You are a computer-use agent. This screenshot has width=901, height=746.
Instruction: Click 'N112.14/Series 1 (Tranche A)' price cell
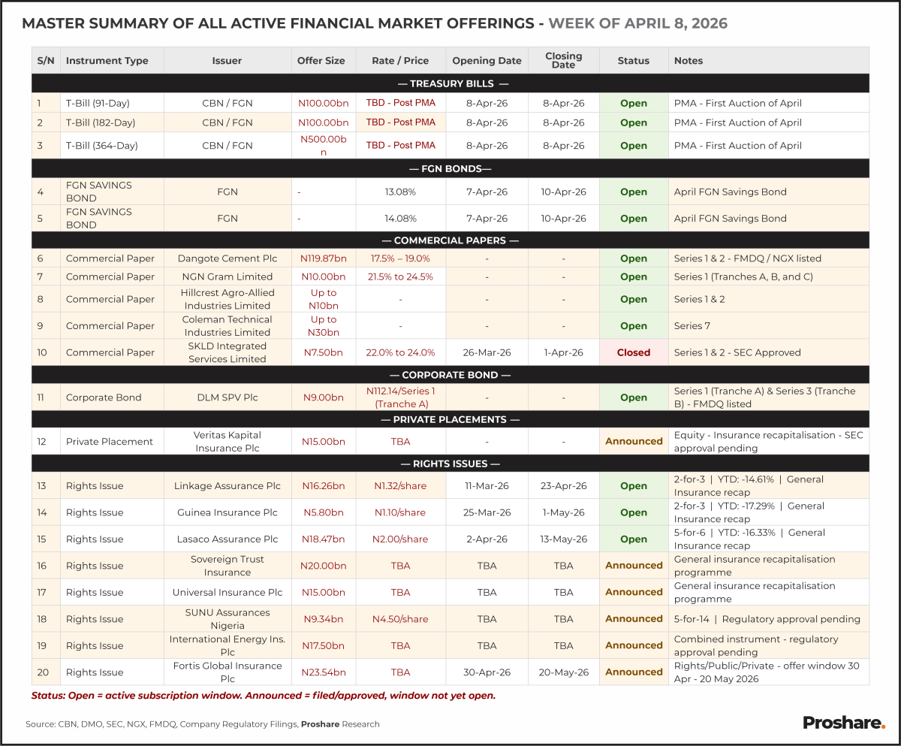400,397
